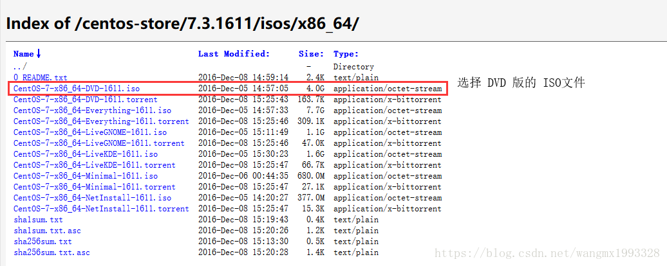
Task: Open the sha256sum.txt checksum file
Action: pos(42,242)
